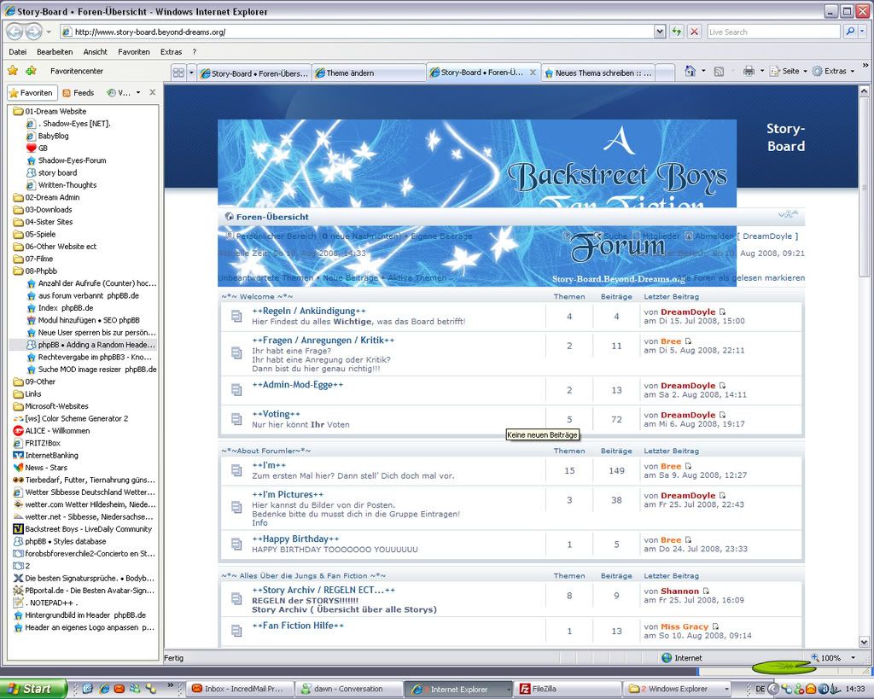This screenshot has width=874, height=699.
Task: Open the ++Admin-Mod-Egge++ forum
Action: 298,385
